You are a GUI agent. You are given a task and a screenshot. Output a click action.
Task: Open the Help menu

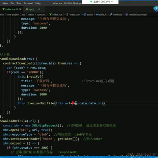point(38,3)
